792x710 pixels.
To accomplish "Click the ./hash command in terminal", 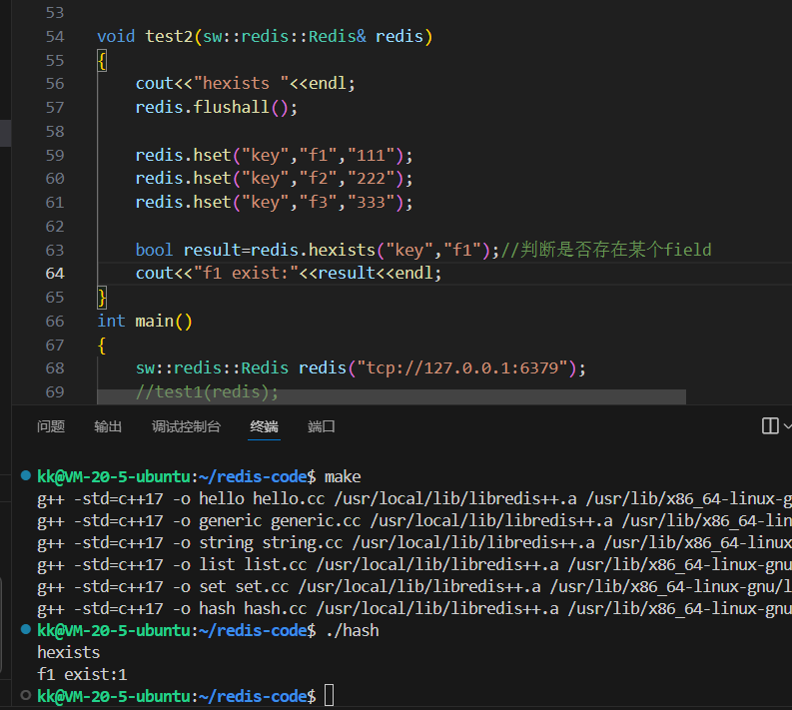I will (353, 631).
